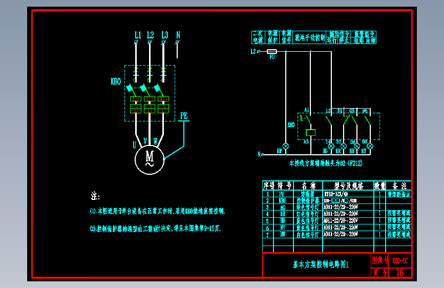Select the N terminal label at control circuit bottom
The width and height of the screenshot is (444, 288).
click(259, 154)
